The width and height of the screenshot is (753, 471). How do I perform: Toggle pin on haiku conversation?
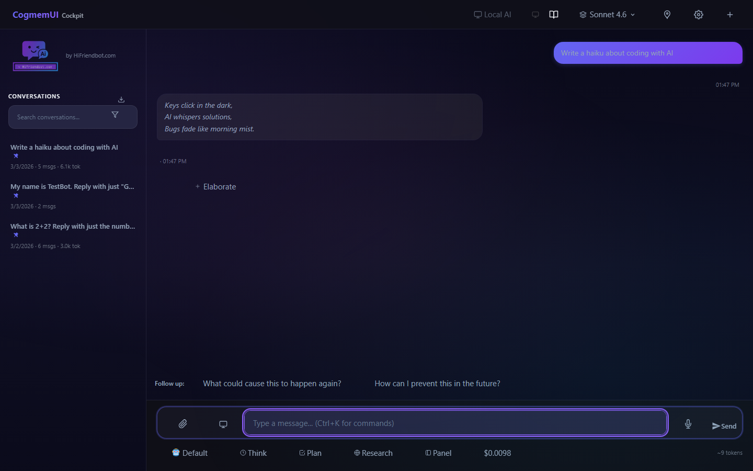16,156
